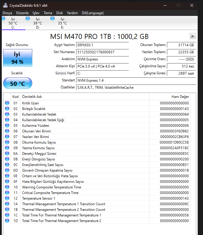Open the Disk menu
This screenshot has height=235, width=203.
(60, 13)
